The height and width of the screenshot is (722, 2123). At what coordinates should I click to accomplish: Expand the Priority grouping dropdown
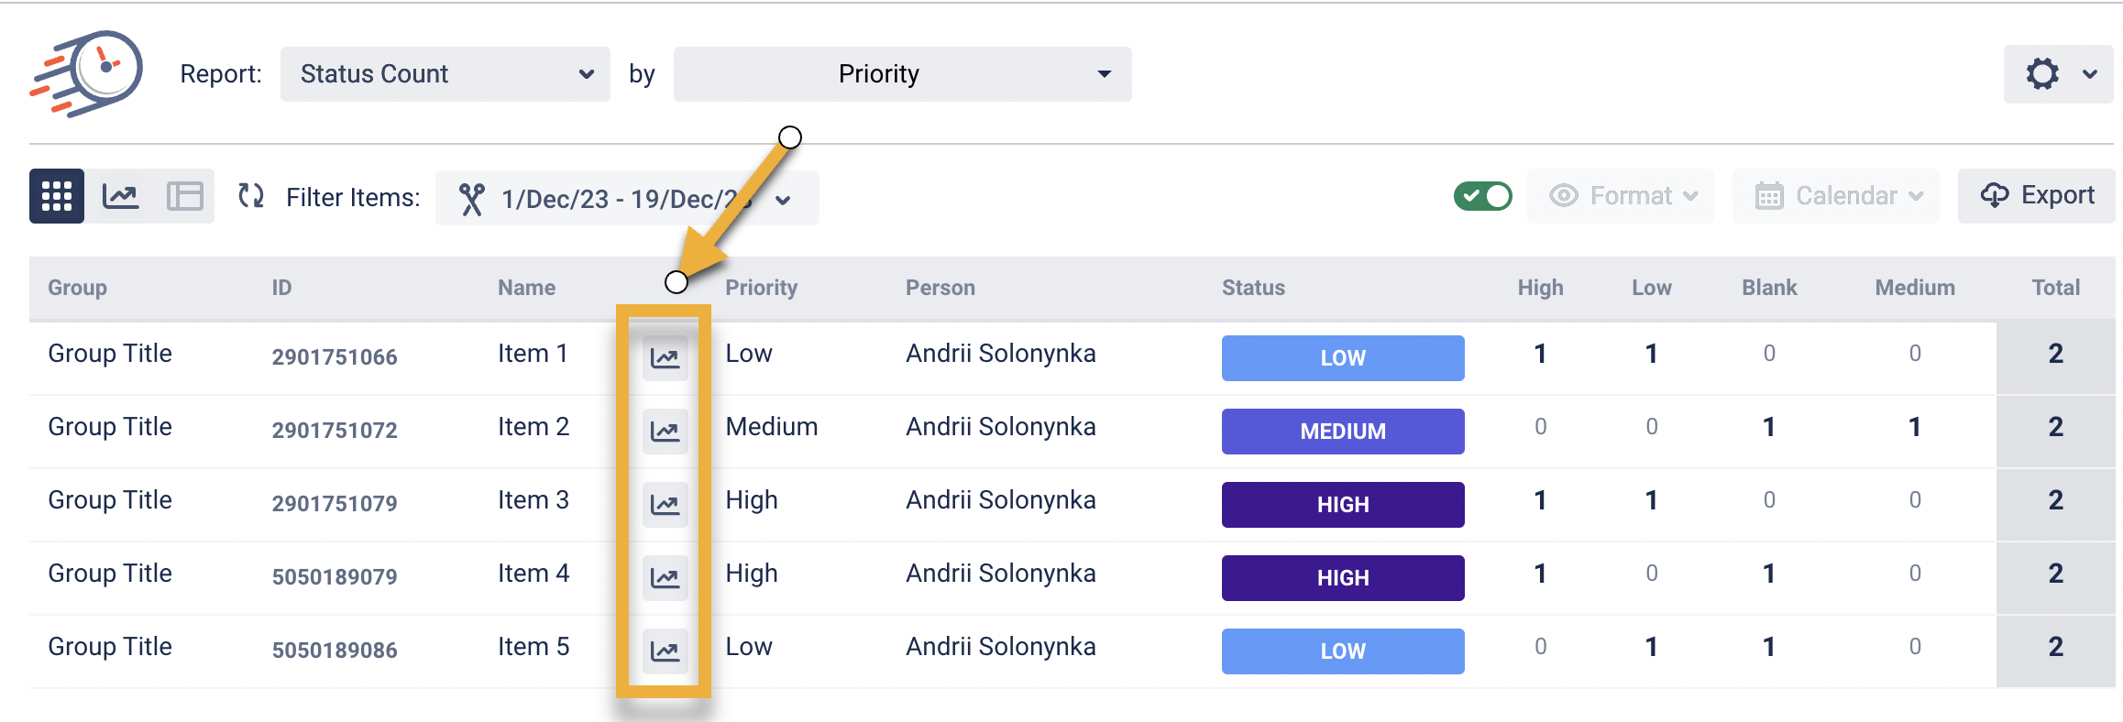tap(902, 74)
